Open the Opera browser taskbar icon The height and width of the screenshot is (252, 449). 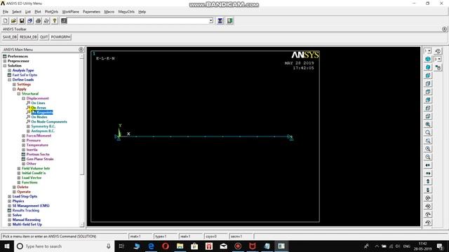coord(166,246)
